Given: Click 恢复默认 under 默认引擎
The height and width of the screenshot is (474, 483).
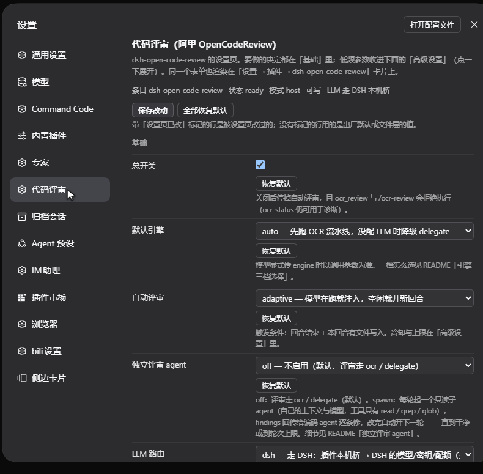Looking at the screenshot, I should click(x=276, y=251).
